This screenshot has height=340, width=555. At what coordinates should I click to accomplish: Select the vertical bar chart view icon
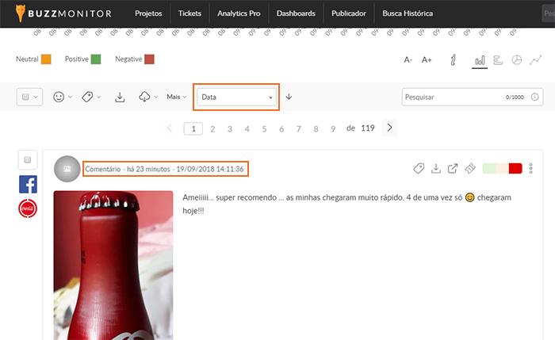480,60
